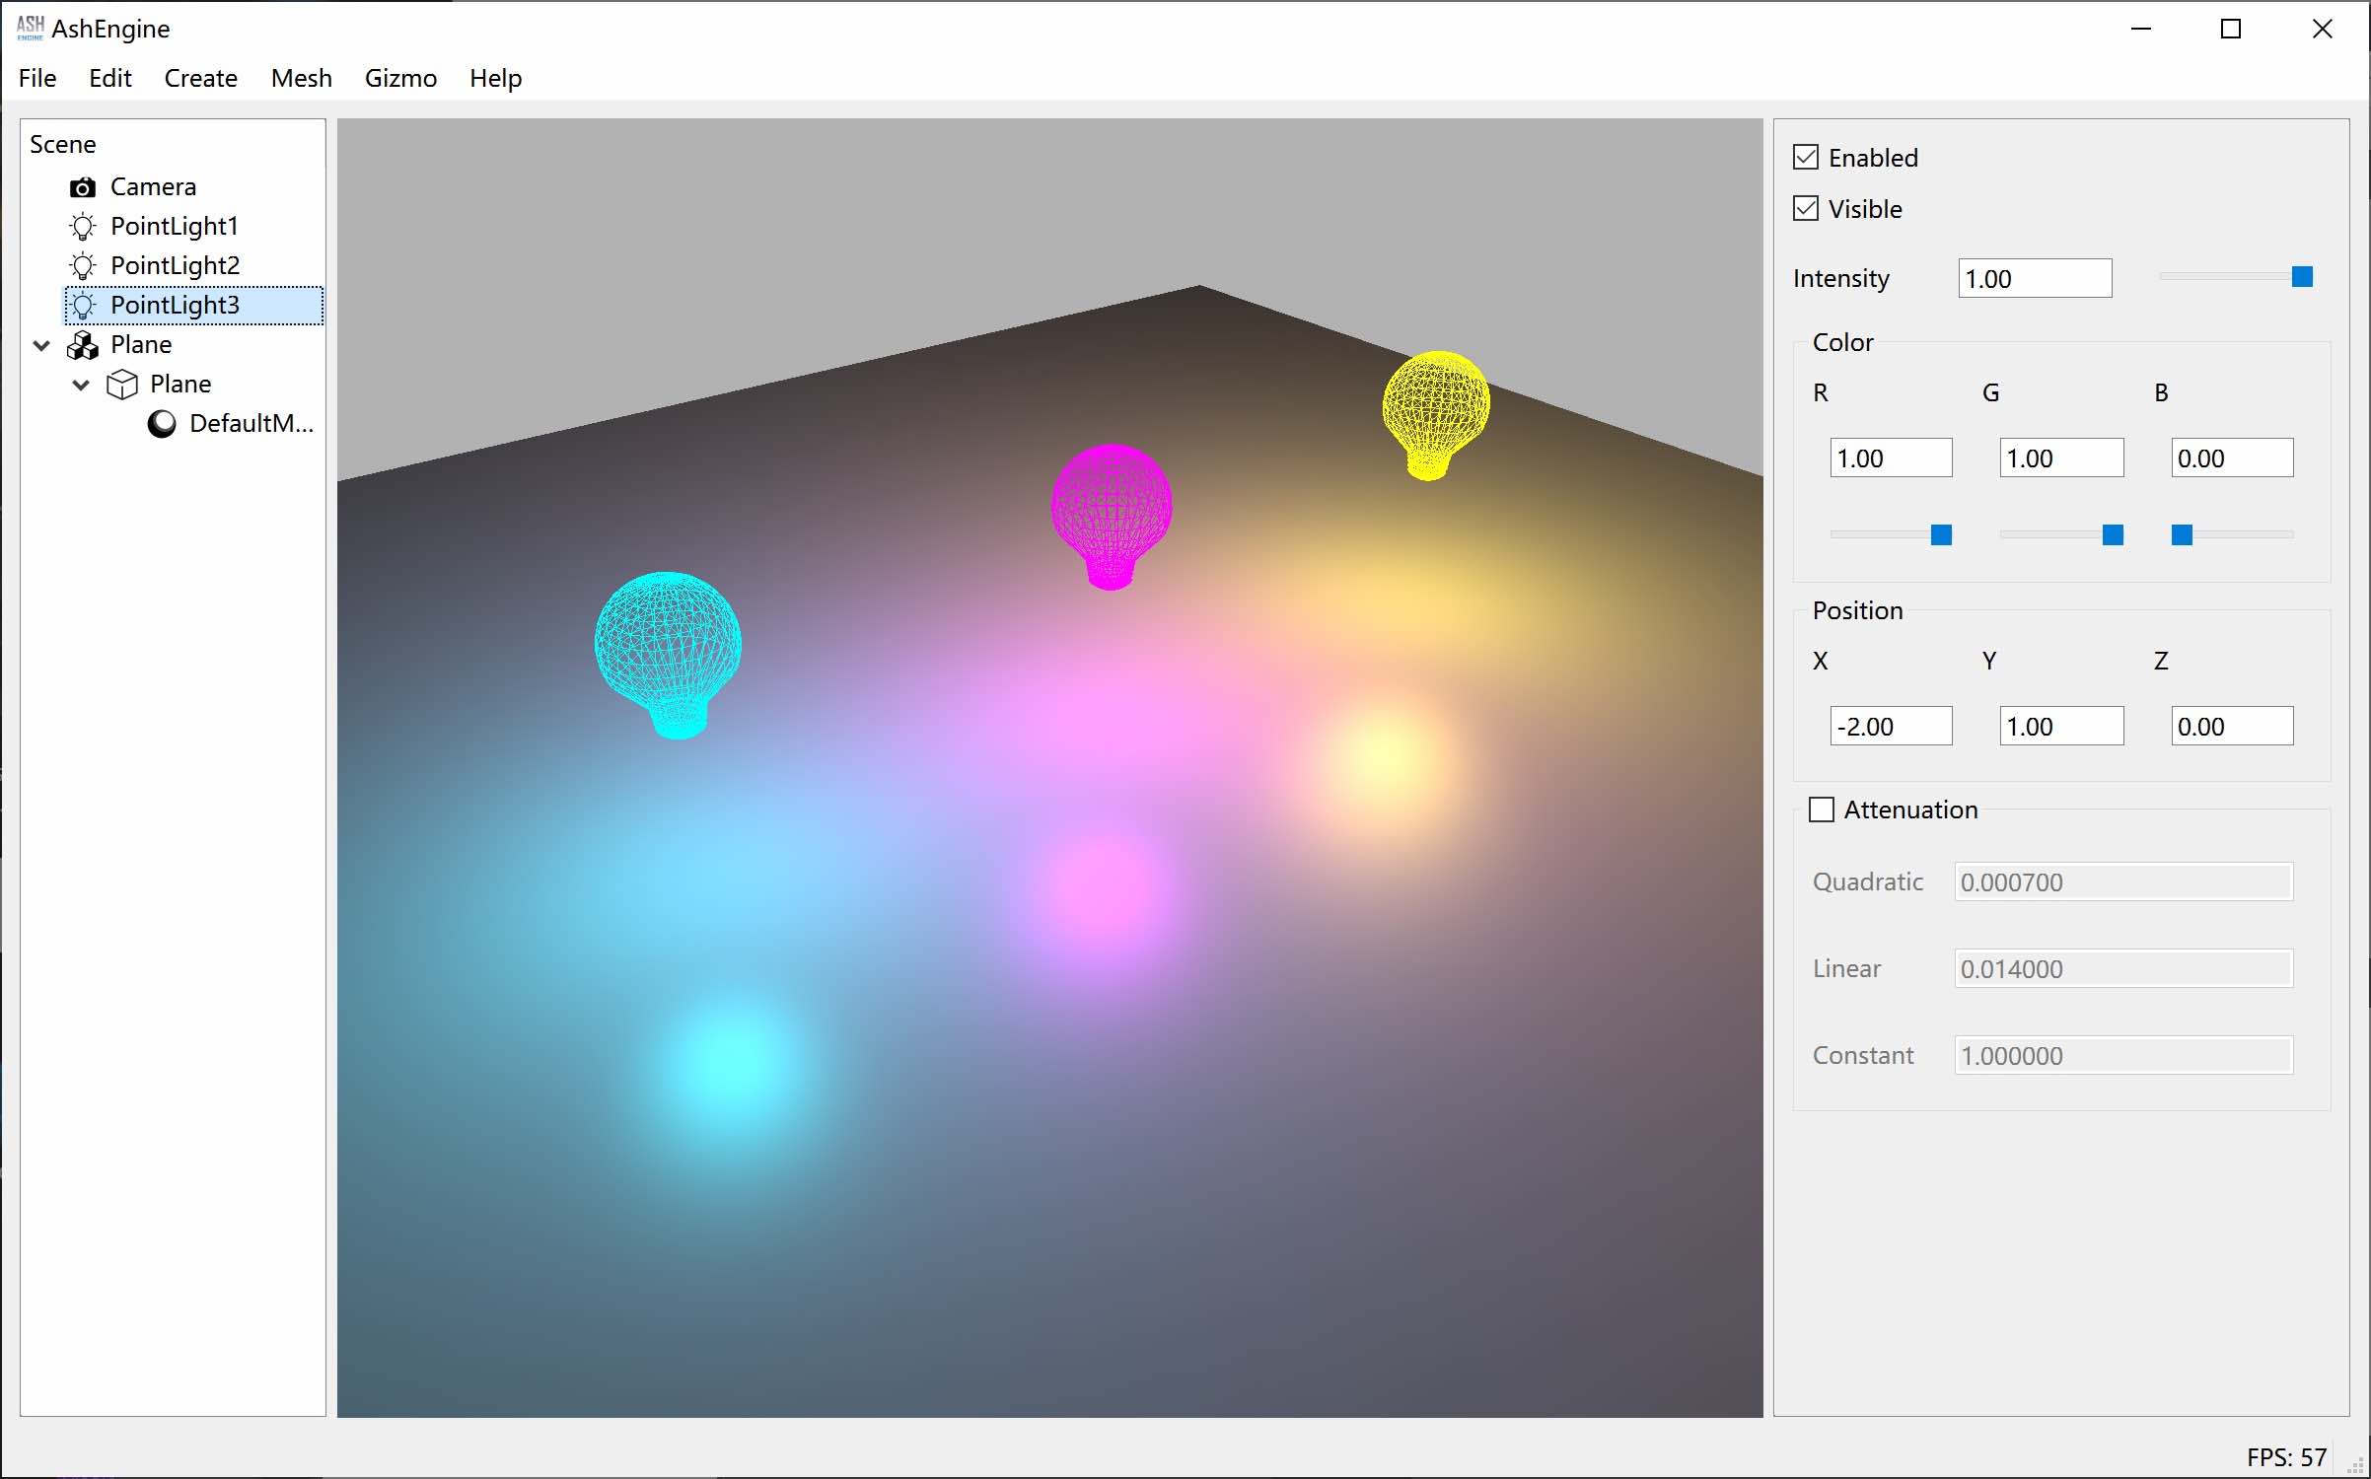Collapse the nested Plane mesh node

pyautogui.click(x=81, y=385)
